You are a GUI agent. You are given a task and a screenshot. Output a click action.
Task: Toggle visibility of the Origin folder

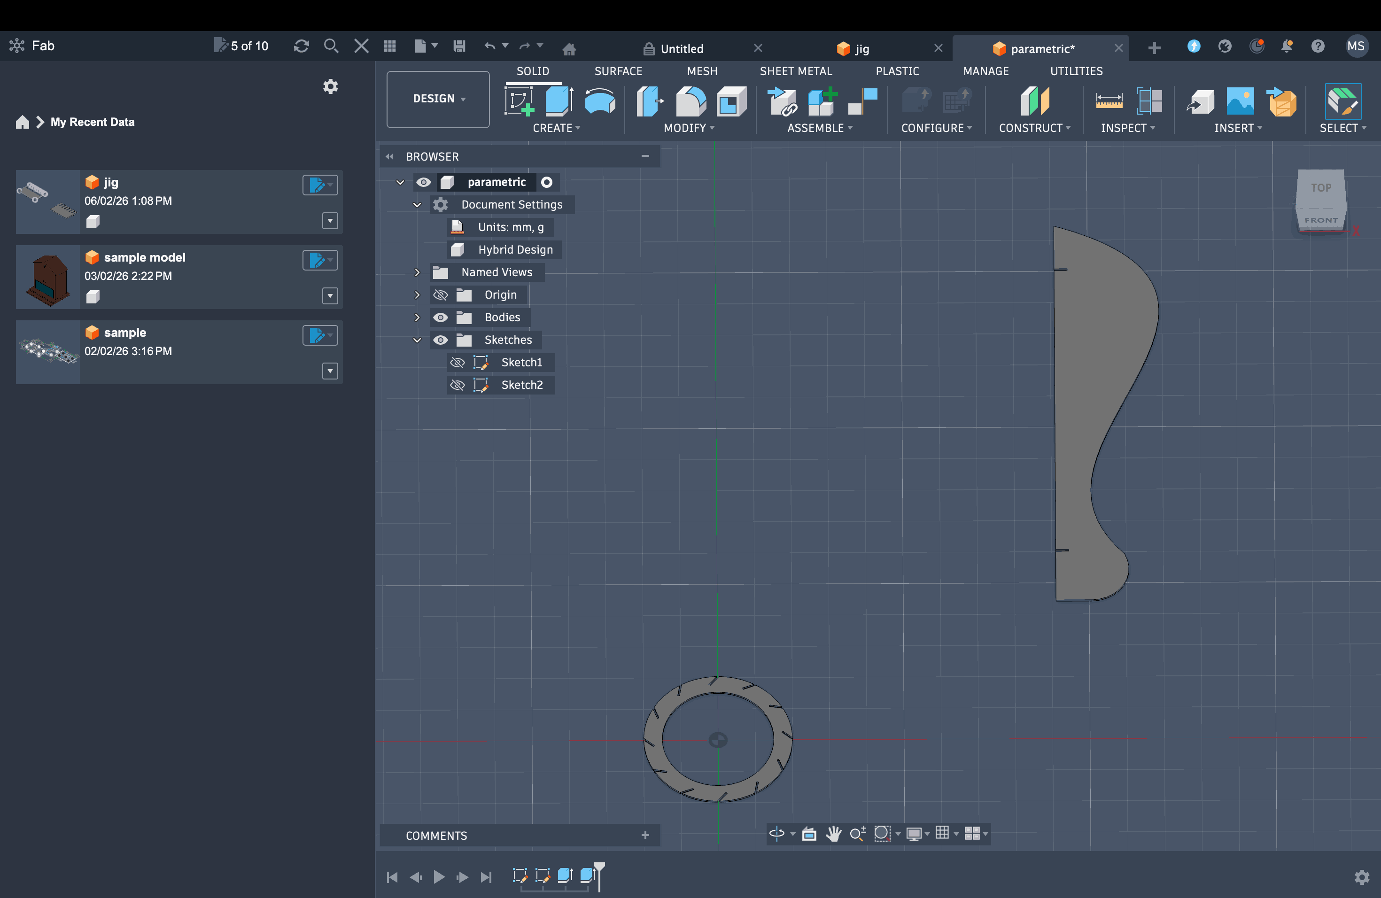point(441,294)
